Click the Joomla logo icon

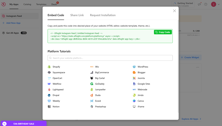[x=134, y=78]
